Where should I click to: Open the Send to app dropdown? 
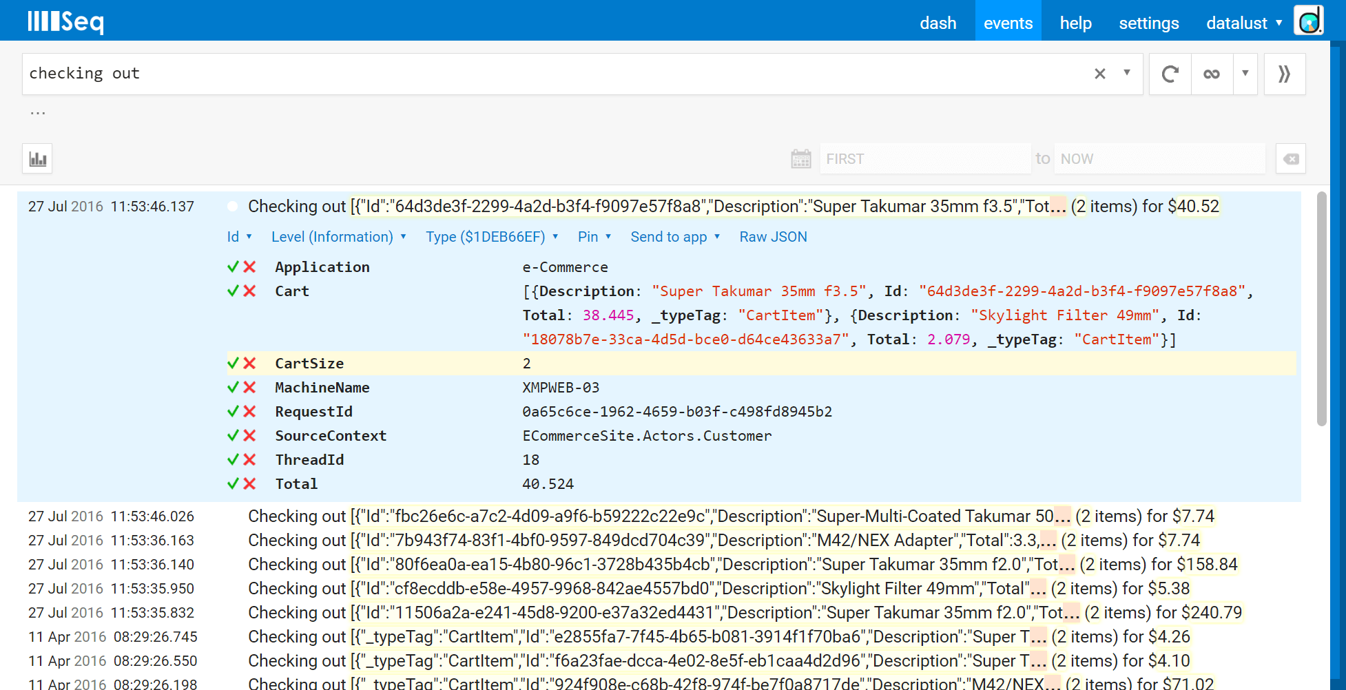point(675,237)
